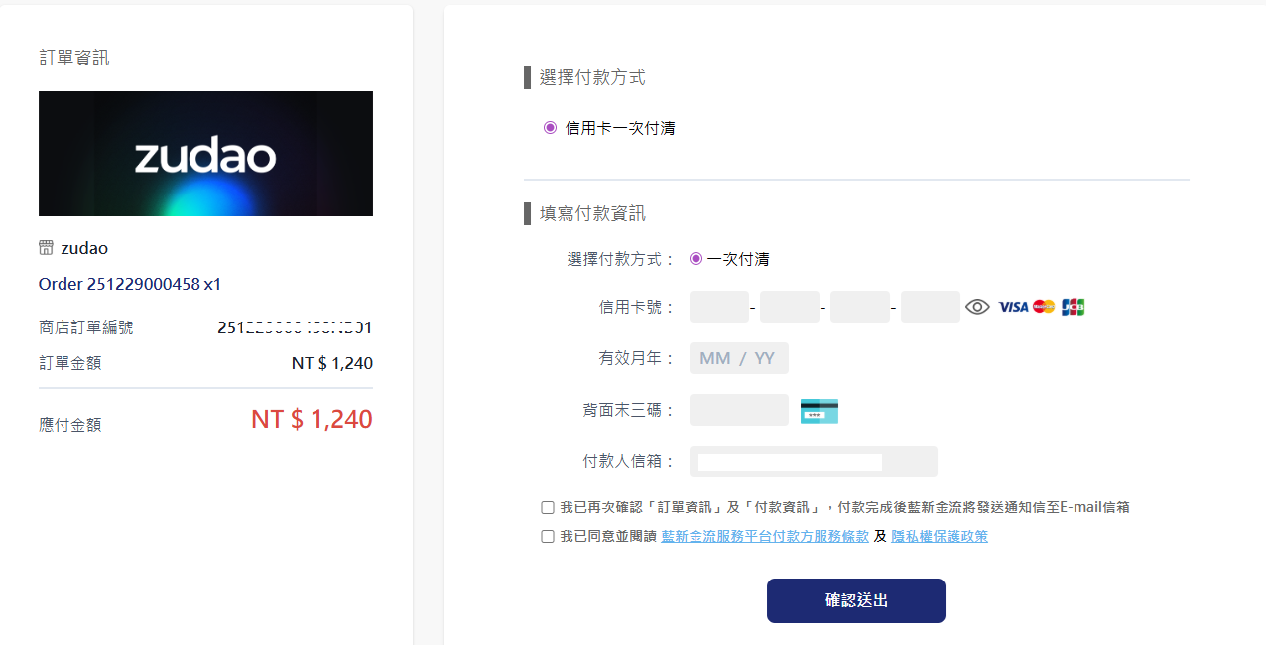Click the 背面末三碼 security code field
Image resolution: width=1266 pixels, height=645 pixels.
coord(738,410)
